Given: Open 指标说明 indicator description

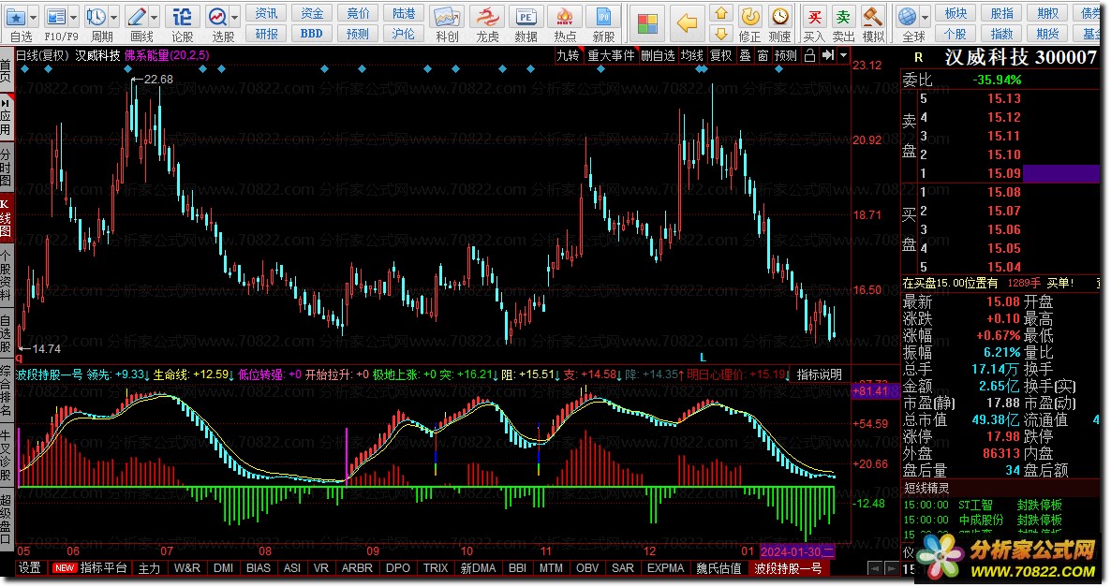Looking at the screenshot, I should click(819, 374).
